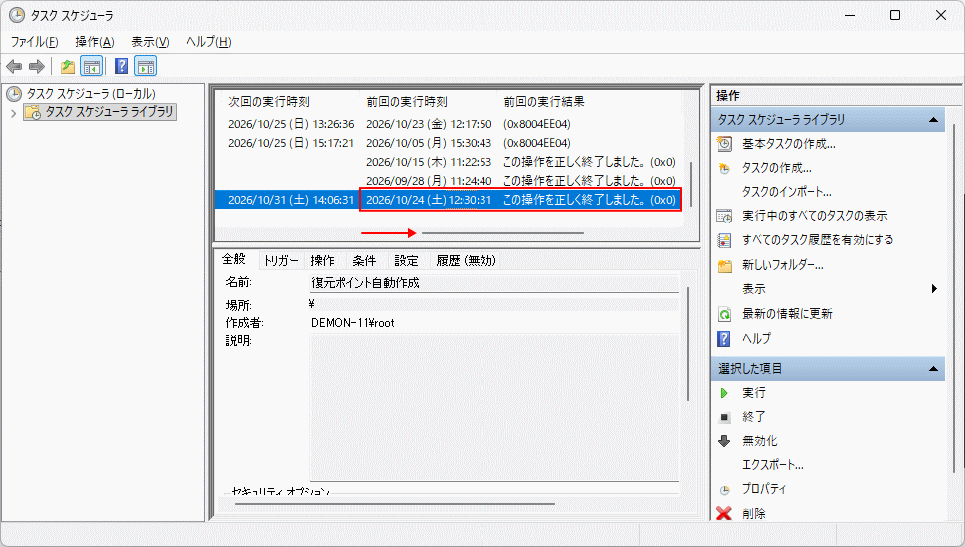Select the highlighted row 2026/10/31 (土) 14:06:31
The image size is (965, 547).
click(452, 200)
